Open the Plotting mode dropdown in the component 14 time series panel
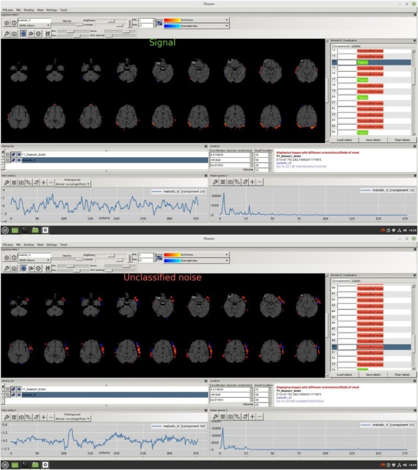The width and height of the screenshot is (418, 470). [73, 184]
